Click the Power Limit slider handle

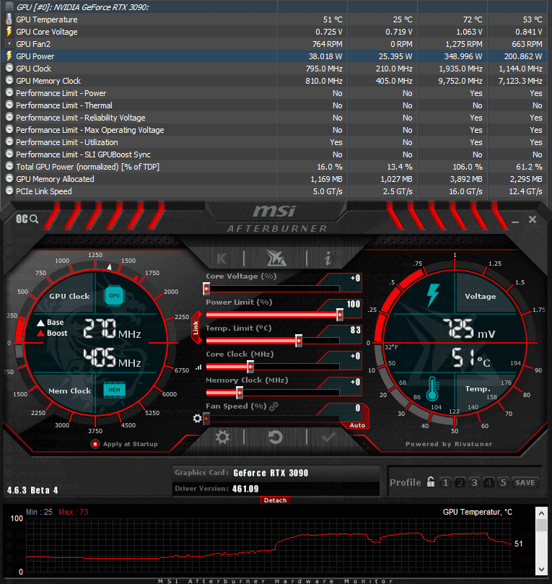[339, 315]
